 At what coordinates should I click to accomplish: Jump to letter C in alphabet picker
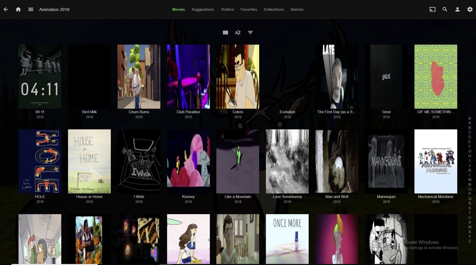pos(470,132)
